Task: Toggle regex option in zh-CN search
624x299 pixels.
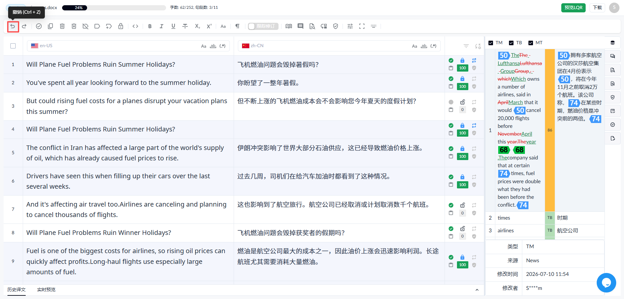Action: click(x=433, y=46)
